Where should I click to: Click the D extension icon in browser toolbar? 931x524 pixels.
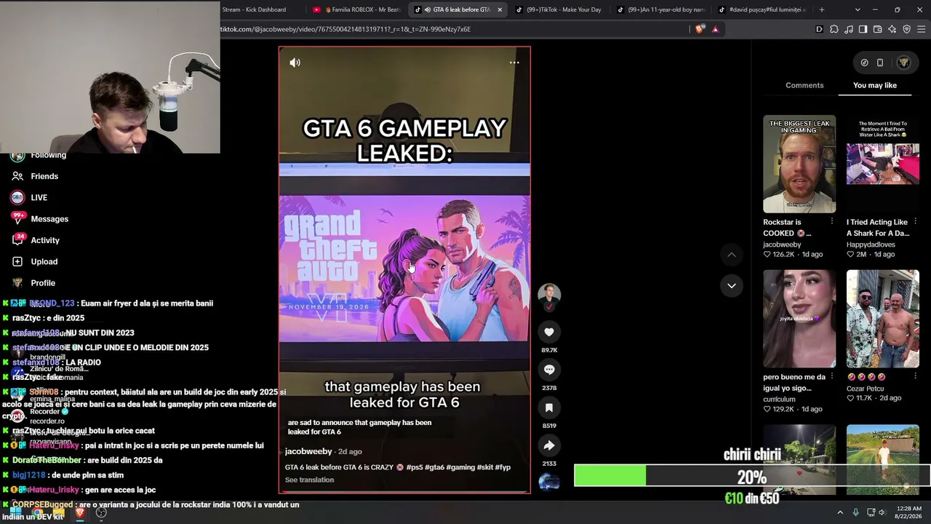tap(820, 29)
